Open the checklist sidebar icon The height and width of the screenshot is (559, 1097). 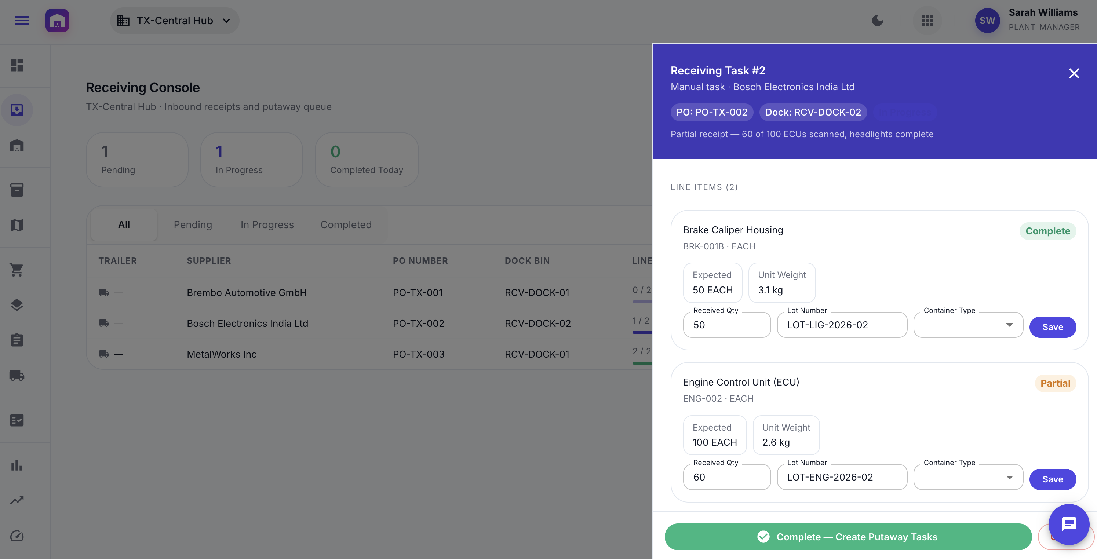pos(17,420)
